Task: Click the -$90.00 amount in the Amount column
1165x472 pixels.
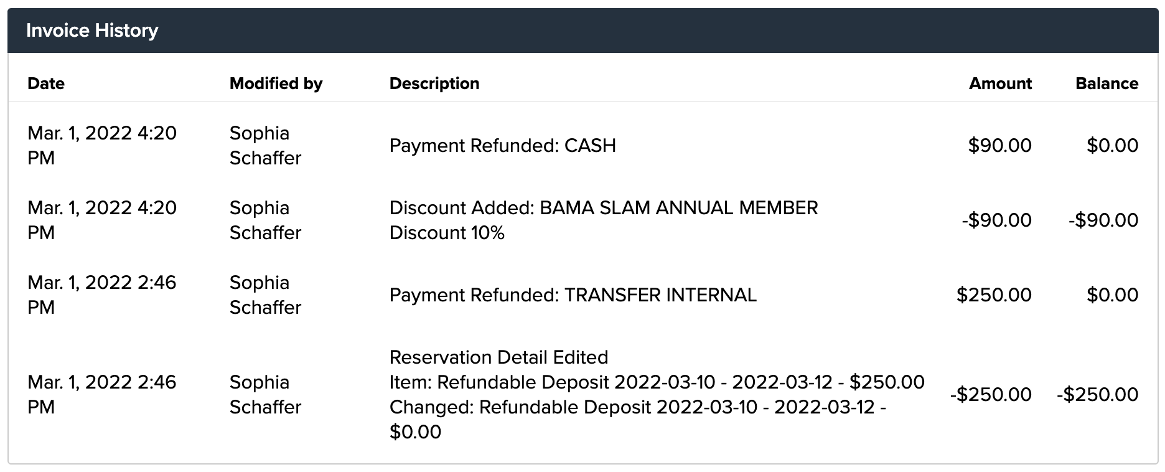Action: (996, 220)
